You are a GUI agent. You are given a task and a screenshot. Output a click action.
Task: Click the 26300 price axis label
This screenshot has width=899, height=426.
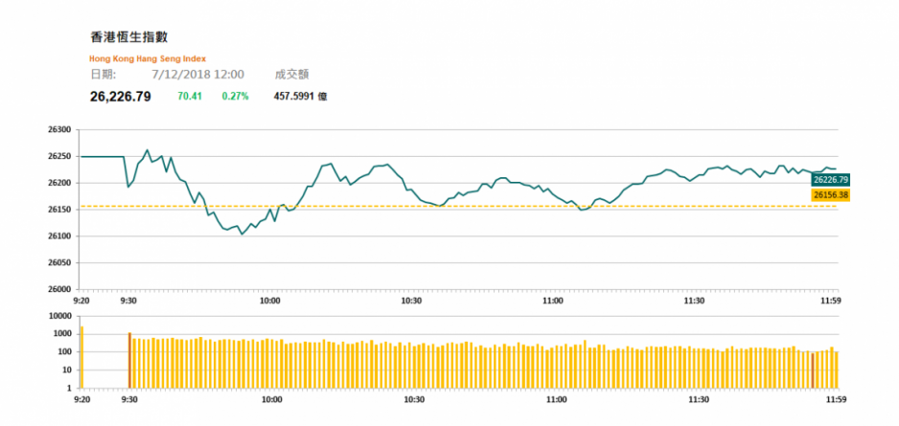[60, 130]
